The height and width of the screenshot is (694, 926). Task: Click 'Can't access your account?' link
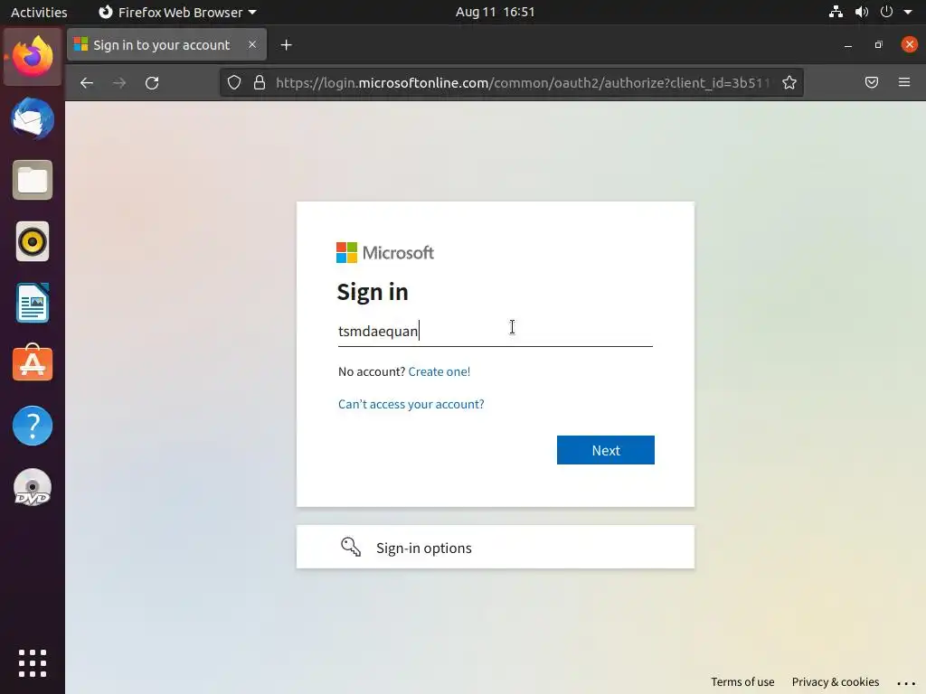tap(411, 404)
